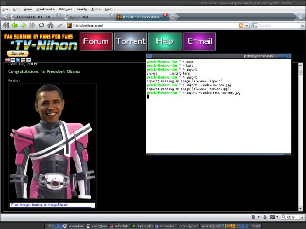The width and height of the screenshot is (306, 229).
Task: Click the wand password-fill icon
Action: tap(60, 25)
